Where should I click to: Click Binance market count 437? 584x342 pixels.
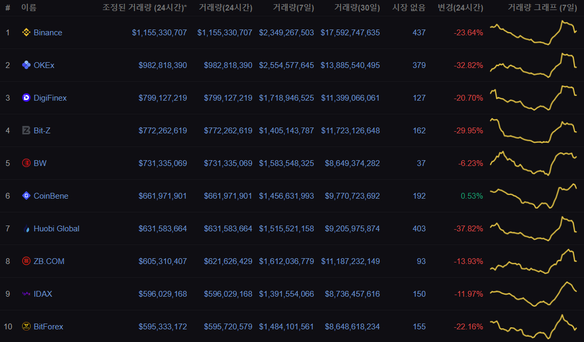click(x=419, y=33)
